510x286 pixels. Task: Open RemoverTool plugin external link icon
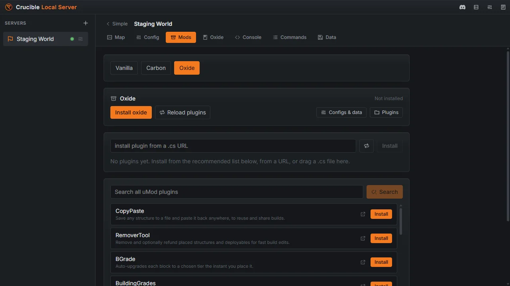click(363, 238)
